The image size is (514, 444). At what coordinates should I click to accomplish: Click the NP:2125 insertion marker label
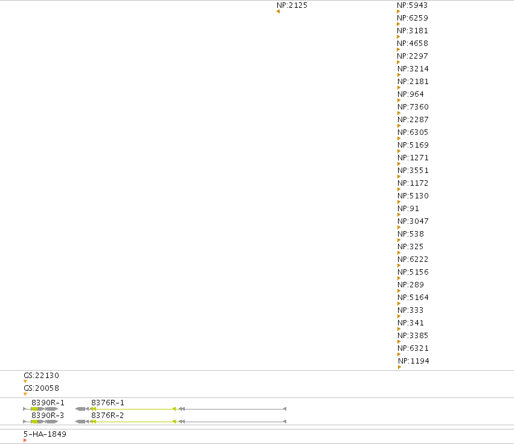292,5
